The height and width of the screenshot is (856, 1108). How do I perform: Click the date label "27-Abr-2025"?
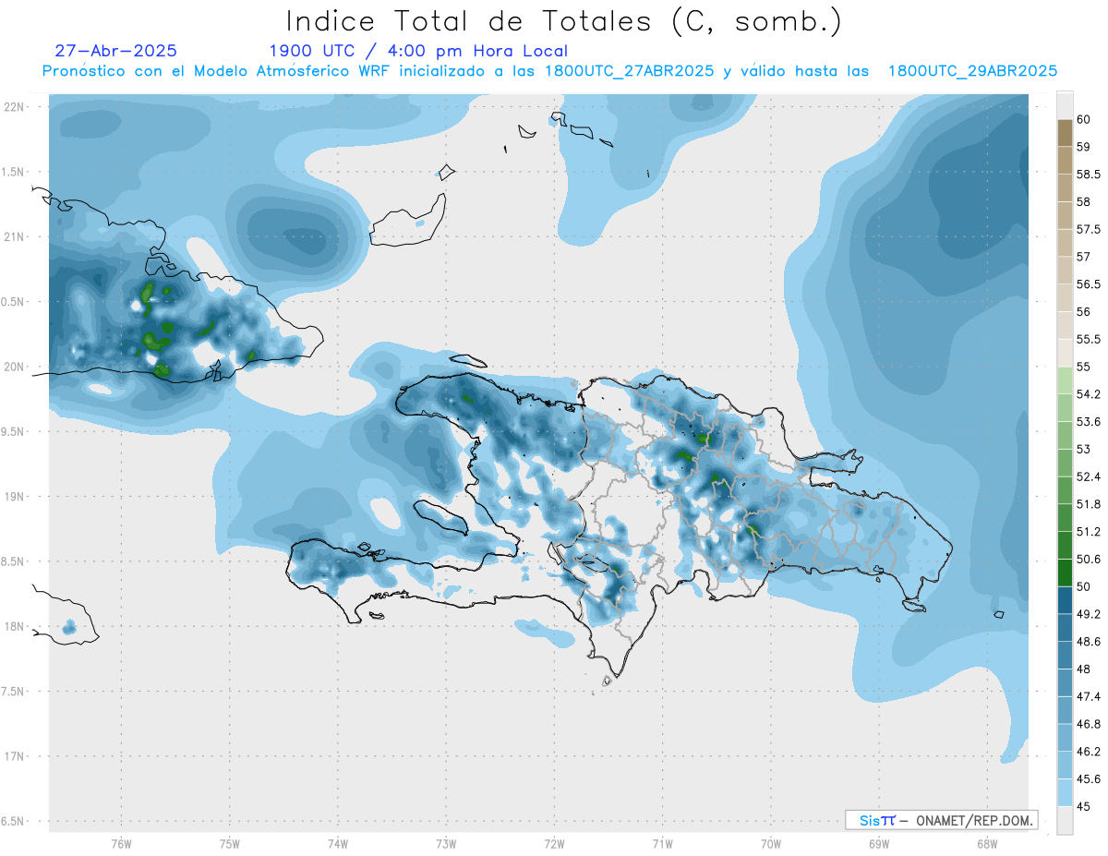click(116, 51)
